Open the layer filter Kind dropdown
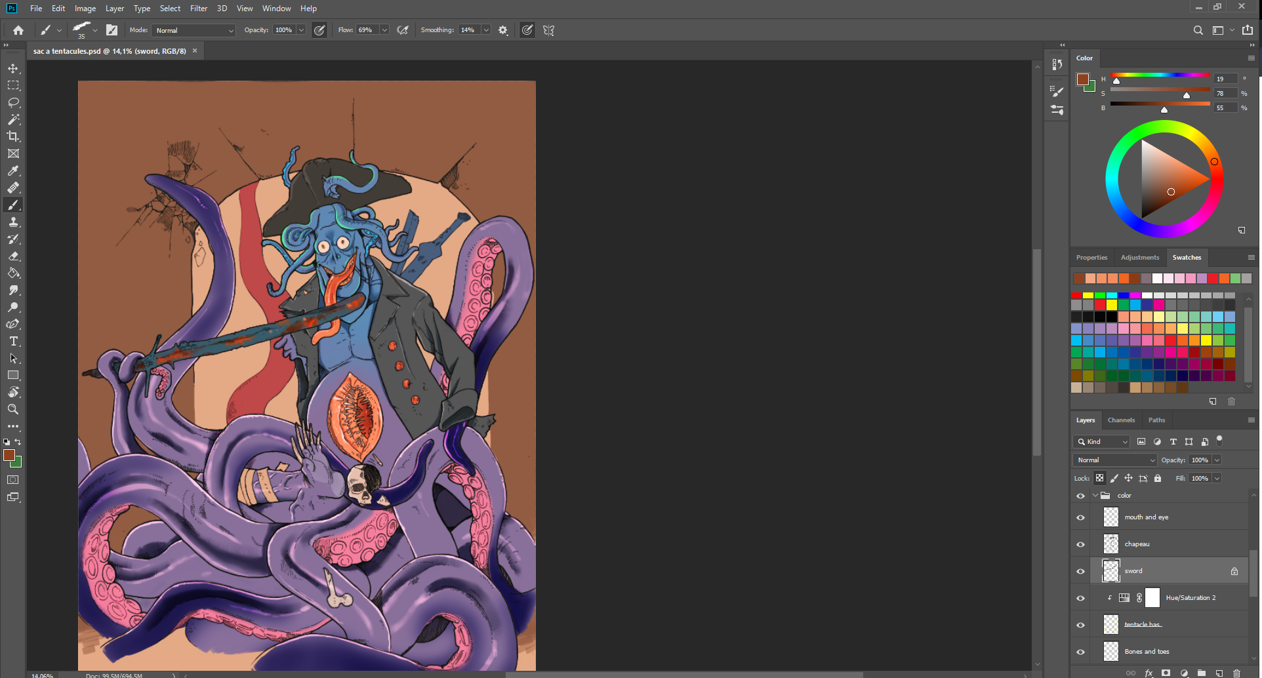This screenshot has height=678, width=1262. 1101,442
